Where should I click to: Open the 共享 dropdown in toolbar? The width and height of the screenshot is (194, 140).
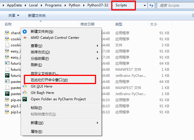point(14,15)
